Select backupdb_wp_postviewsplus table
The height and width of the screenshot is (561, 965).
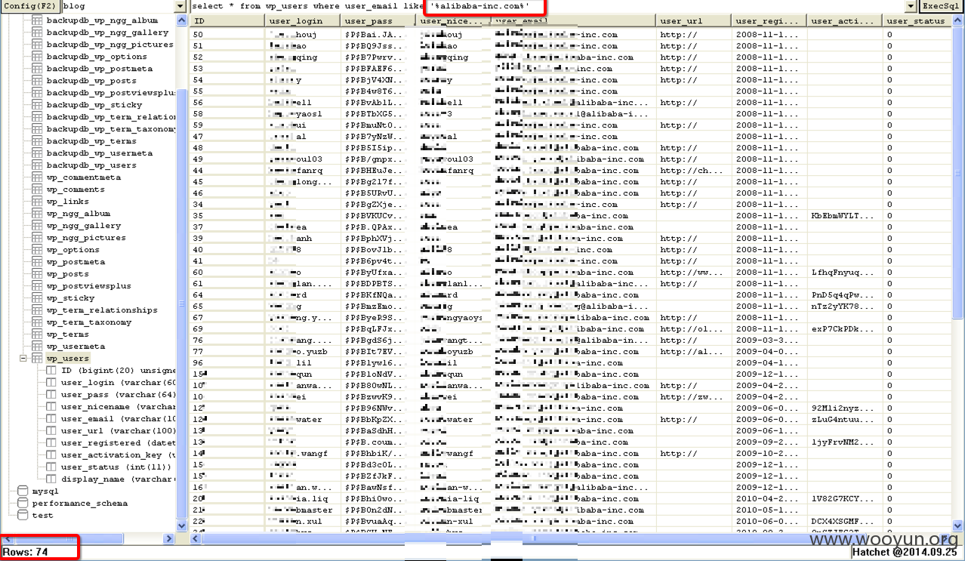click(x=110, y=93)
